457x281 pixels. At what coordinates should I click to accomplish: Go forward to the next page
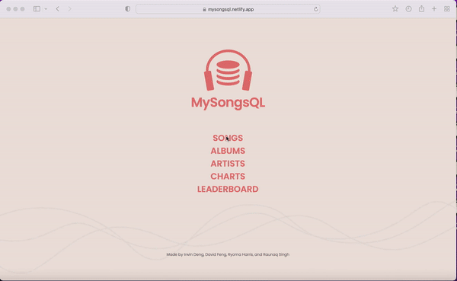click(x=69, y=9)
